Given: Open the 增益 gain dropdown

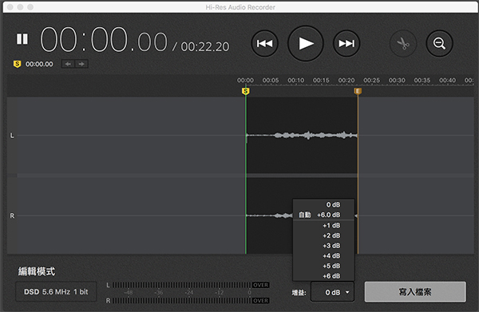Looking at the screenshot, I should 332,292.
